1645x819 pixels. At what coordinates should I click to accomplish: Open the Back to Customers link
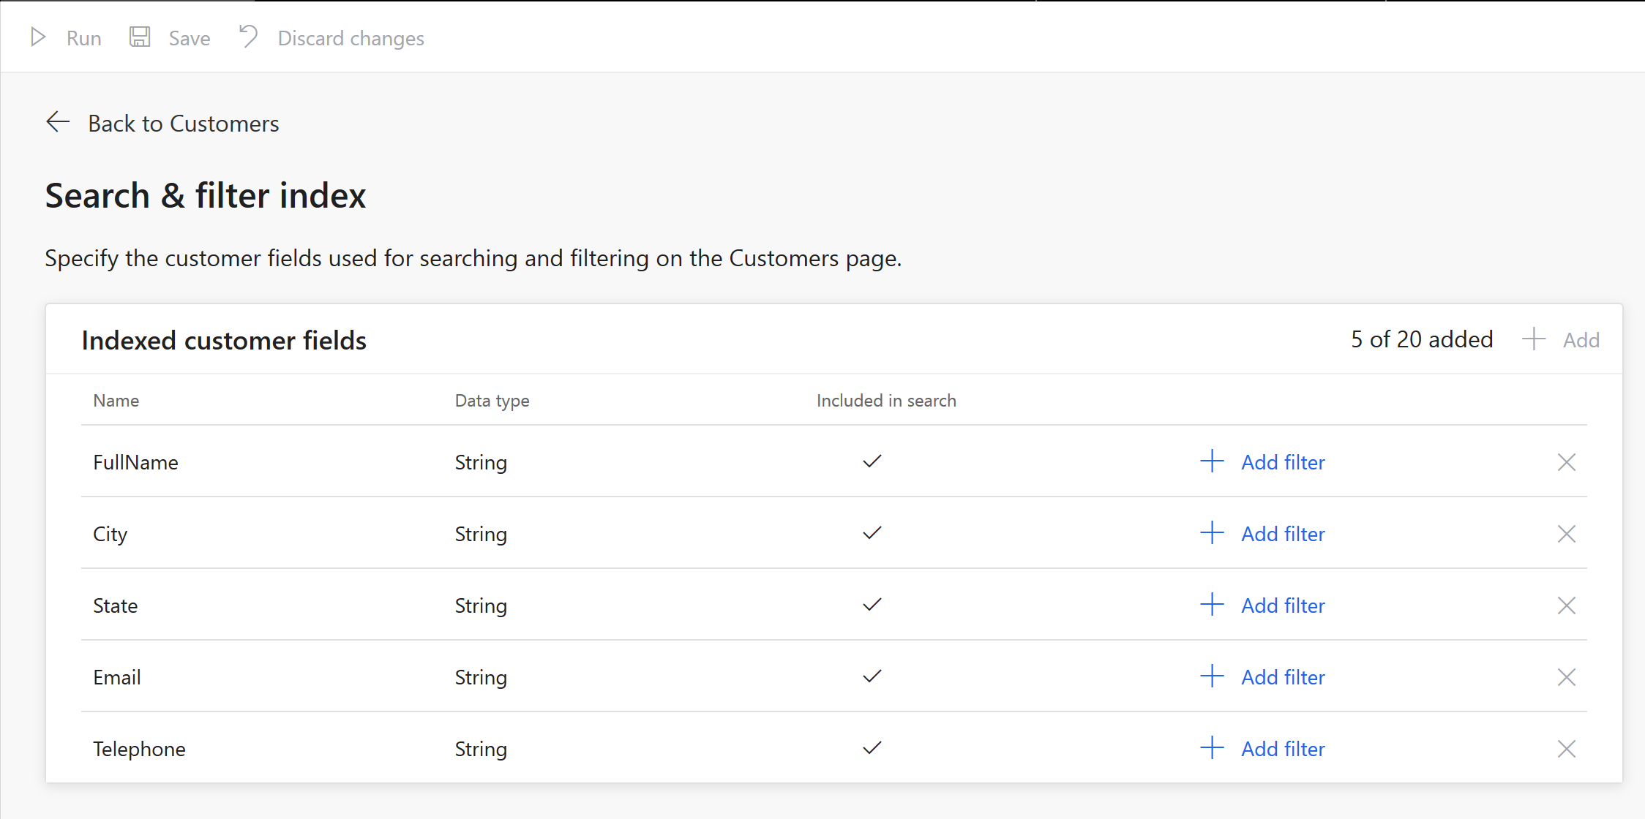pyautogui.click(x=184, y=122)
